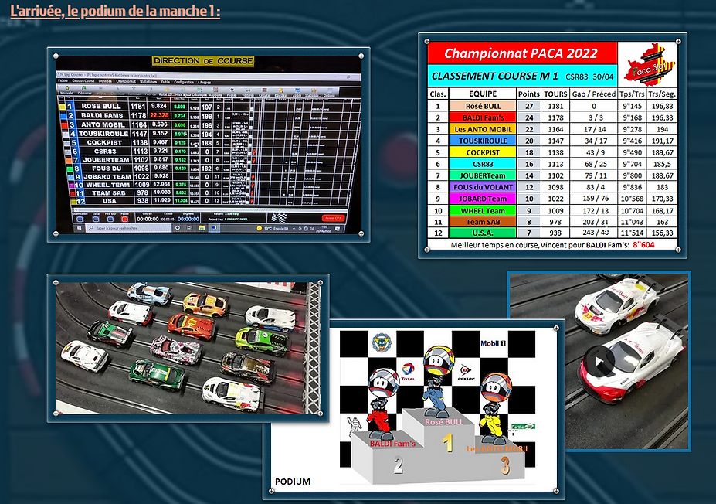Click the golden number 1 on the podium
Screen dimensions: 716x504
pyautogui.click(x=449, y=443)
